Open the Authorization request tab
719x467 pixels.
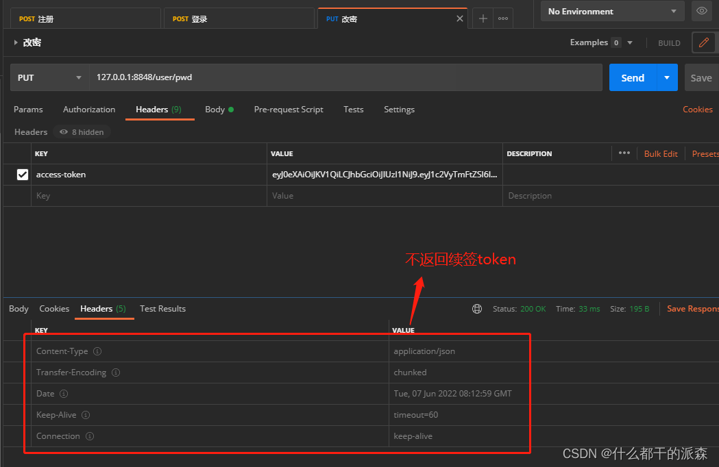[x=89, y=110]
